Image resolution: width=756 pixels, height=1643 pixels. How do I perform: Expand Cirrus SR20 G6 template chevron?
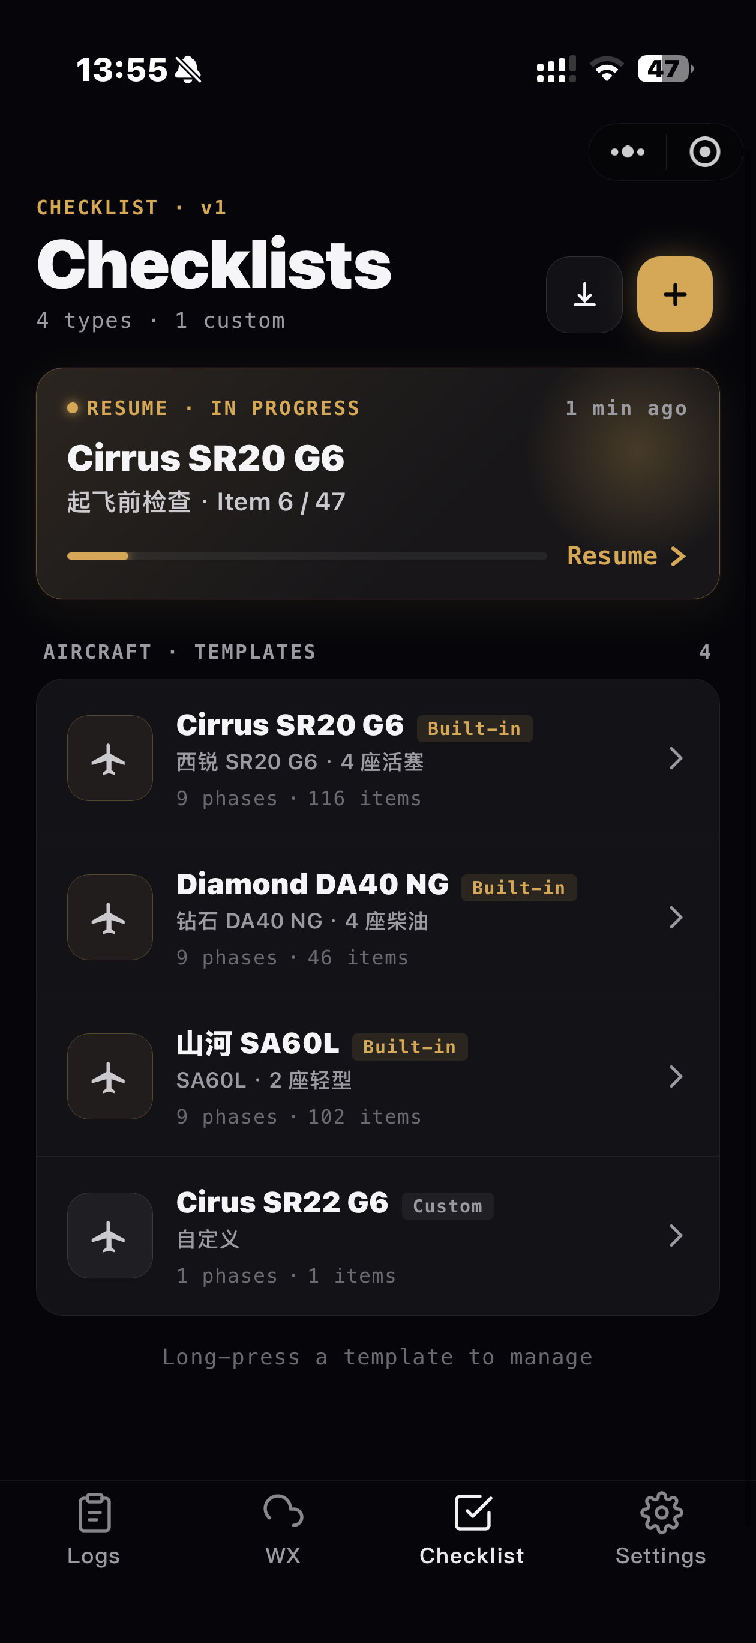[676, 758]
